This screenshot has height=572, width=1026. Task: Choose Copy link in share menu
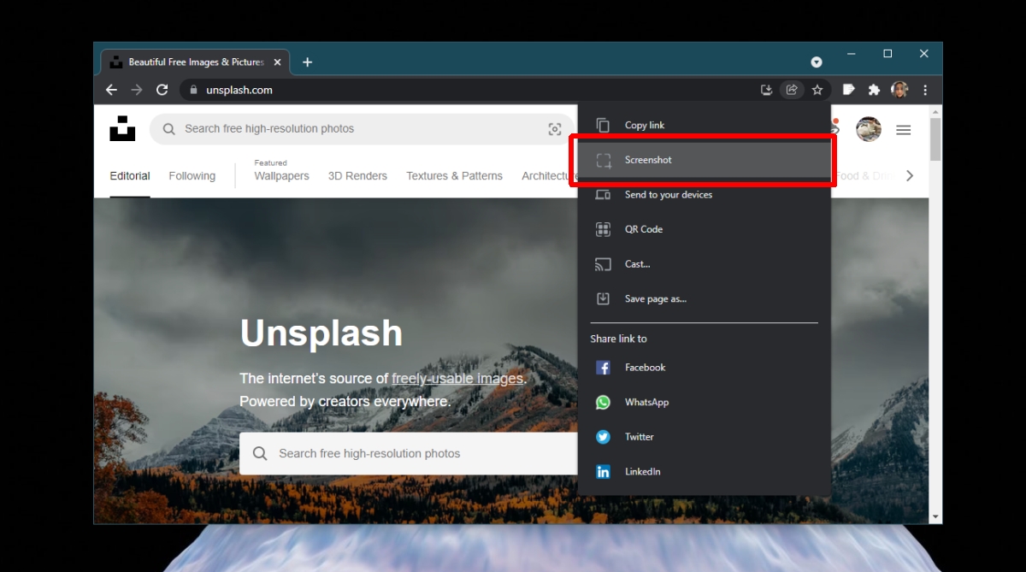pyautogui.click(x=705, y=125)
